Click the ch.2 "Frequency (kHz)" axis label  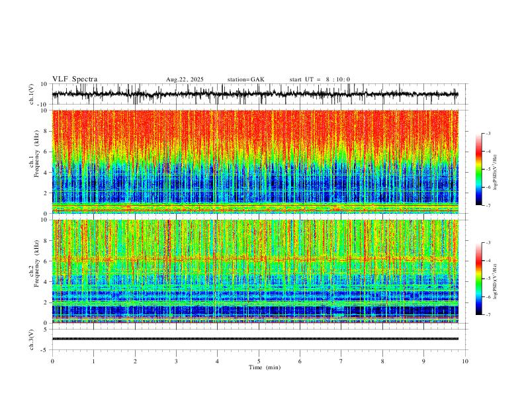click(x=36, y=264)
